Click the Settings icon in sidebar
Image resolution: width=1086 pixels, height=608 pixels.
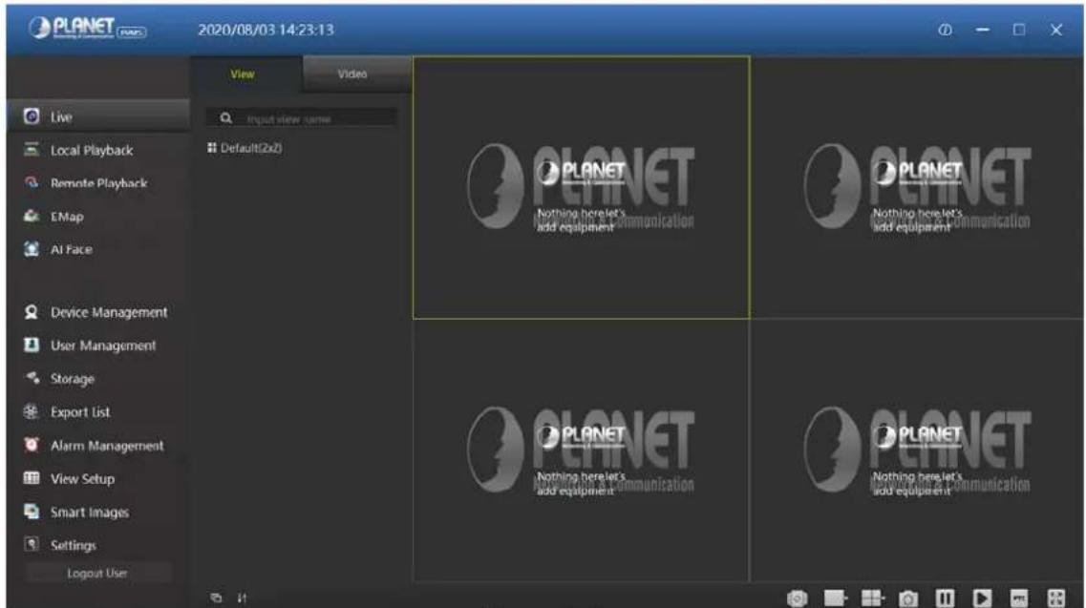32,544
